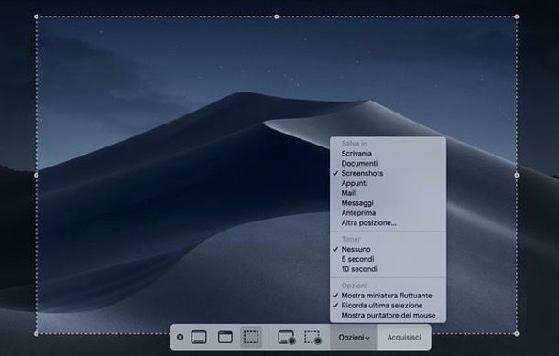The height and width of the screenshot is (356, 559).
Task: Toggle Ricorda ultima selezione option
Action: click(388, 306)
